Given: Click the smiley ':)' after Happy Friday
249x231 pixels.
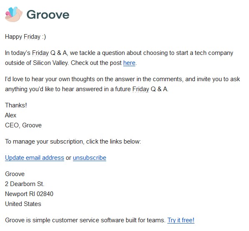Looking at the screenshot, I should point(44,37).
